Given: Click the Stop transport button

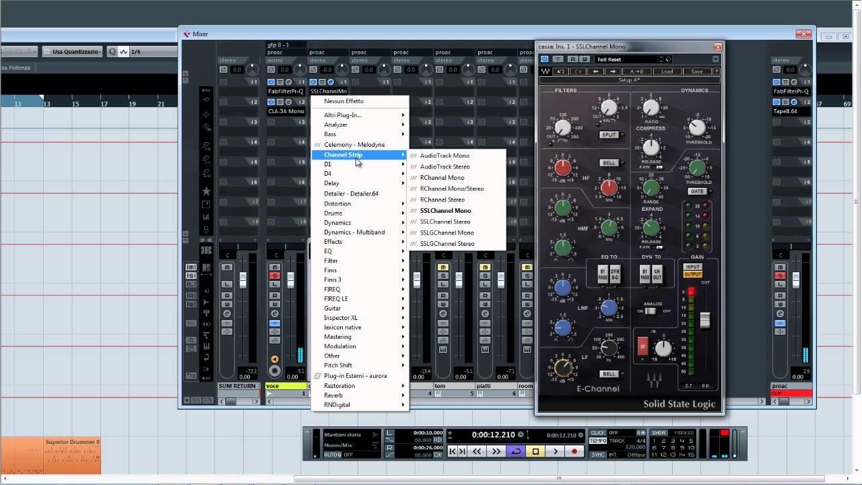Looking at the screenshot, I should 536,451.
